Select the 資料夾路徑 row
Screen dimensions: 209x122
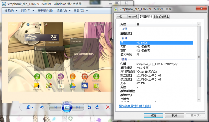[156, 71]
